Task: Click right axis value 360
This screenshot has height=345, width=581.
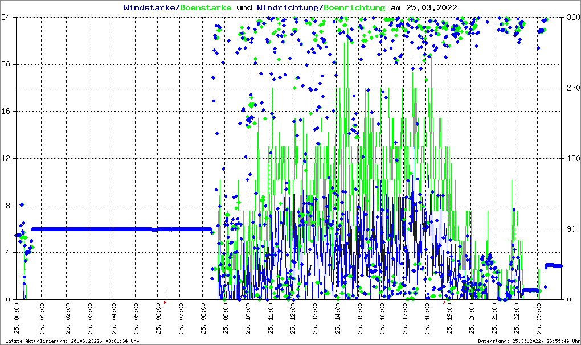Action: [573, 17]
